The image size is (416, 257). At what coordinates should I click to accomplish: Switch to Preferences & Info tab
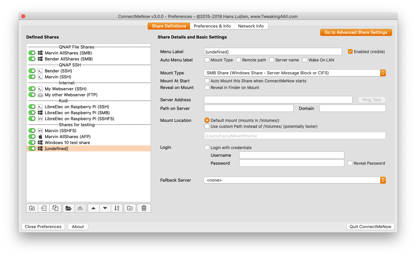coord(212,26)
